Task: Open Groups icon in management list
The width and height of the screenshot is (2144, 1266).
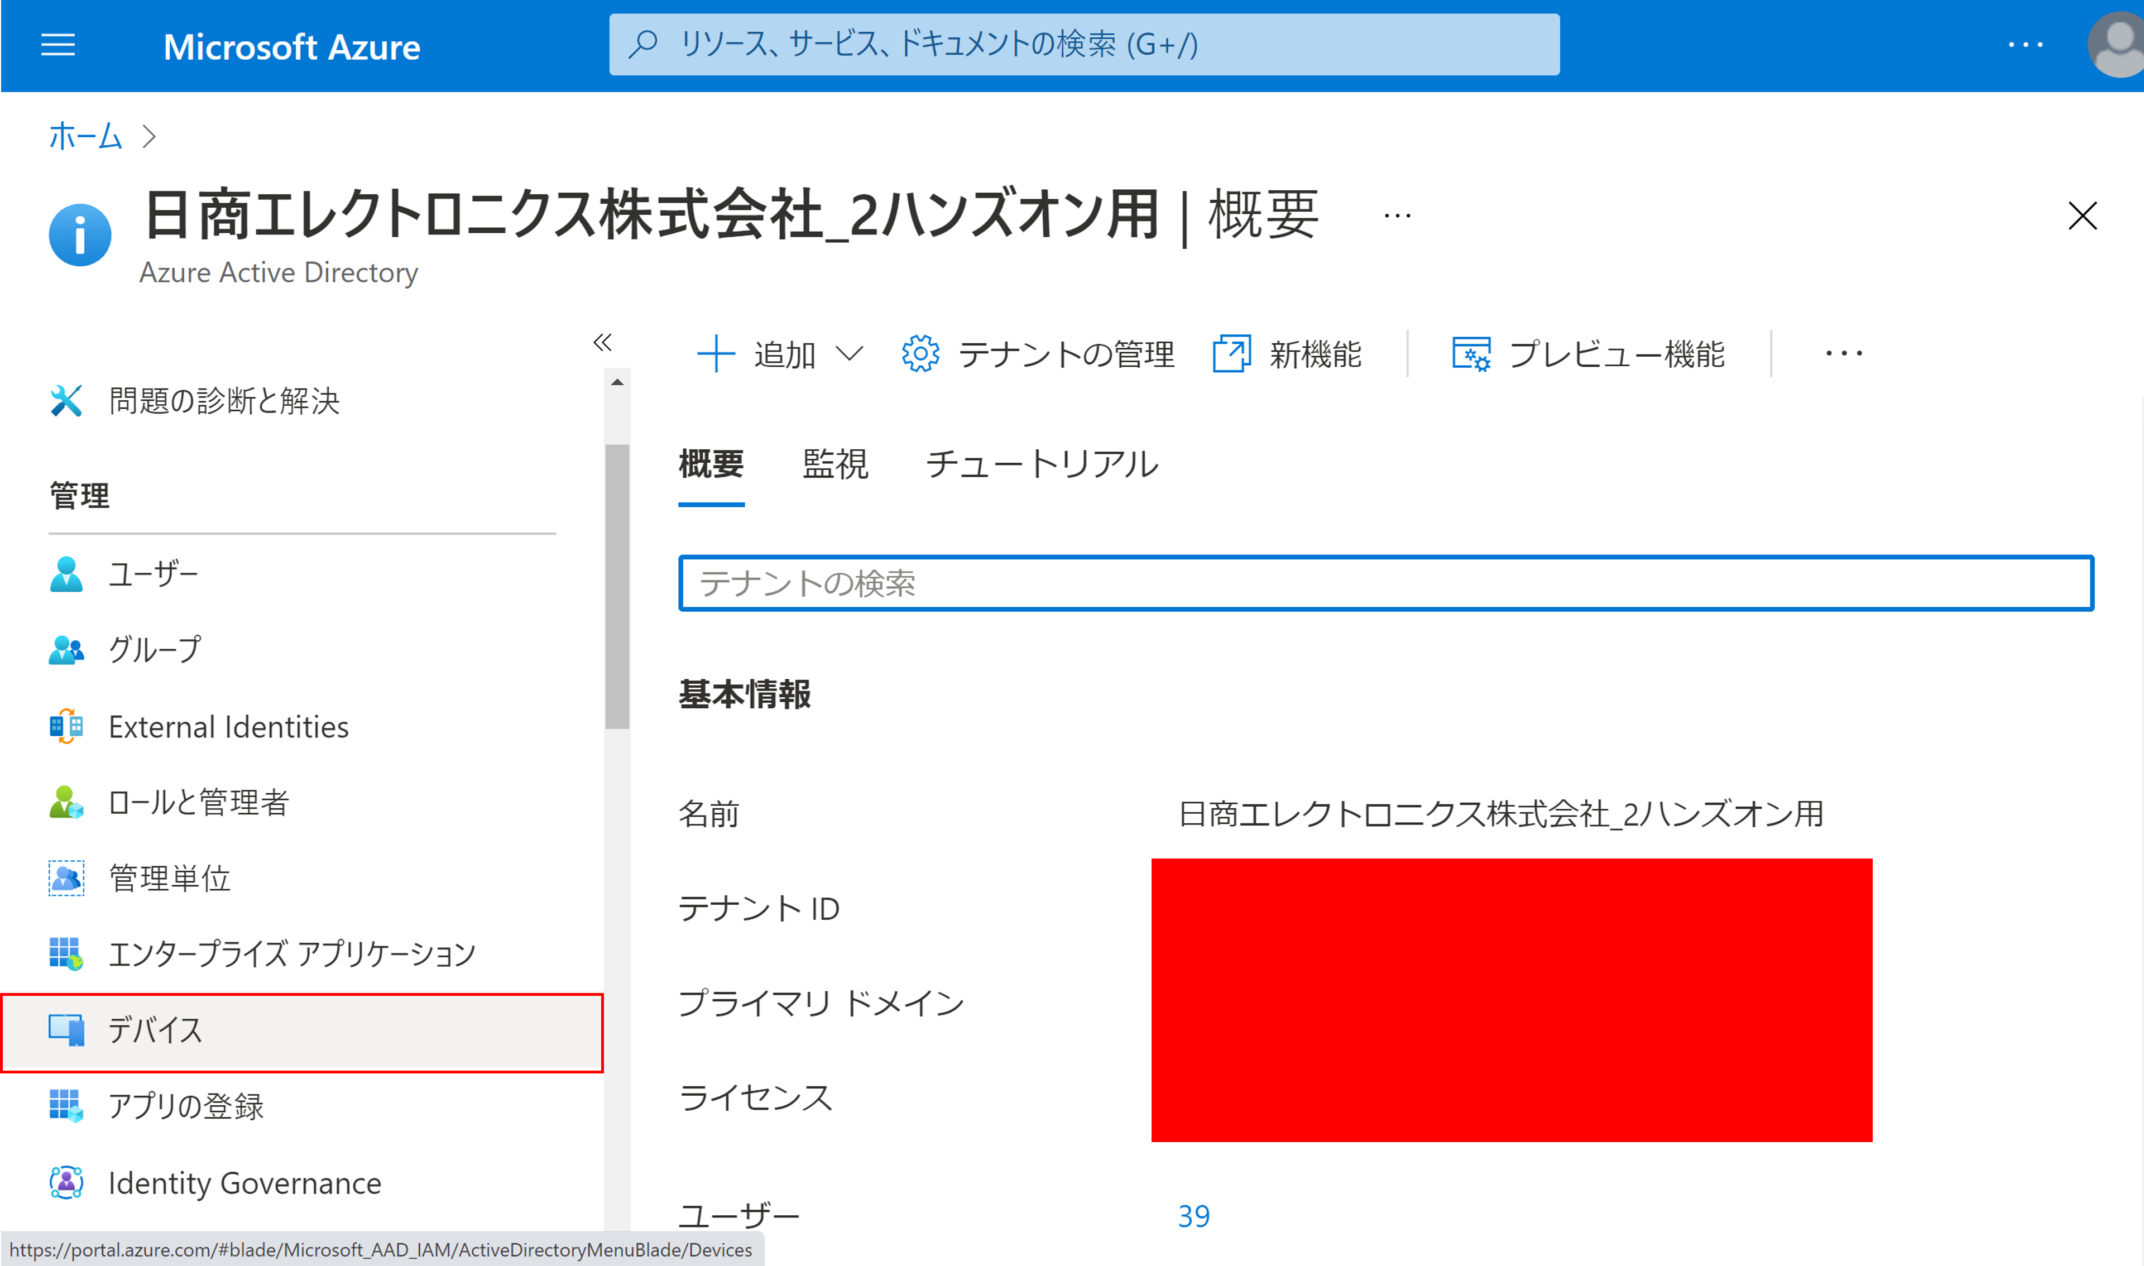Action: pyautogui.click(x=66, y=650)
